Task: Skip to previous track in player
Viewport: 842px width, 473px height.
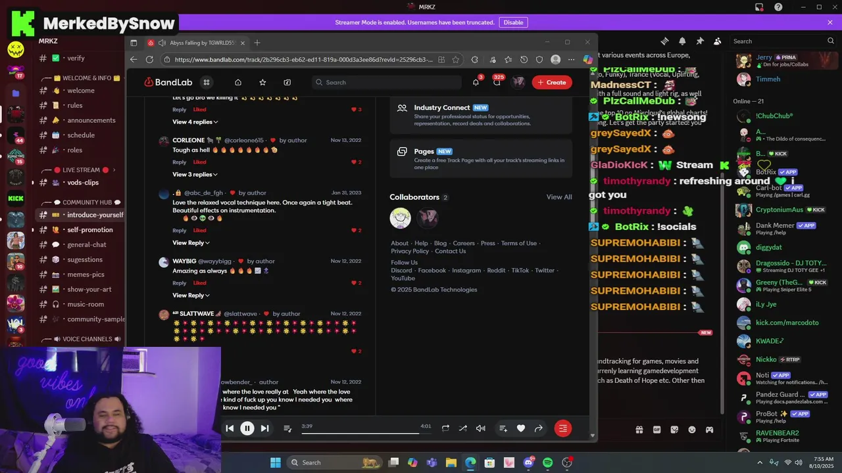Action: pyautogui.click(x=230, y=428)
